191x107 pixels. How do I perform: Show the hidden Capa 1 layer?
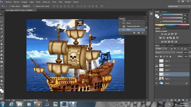[x=156, y=61]
